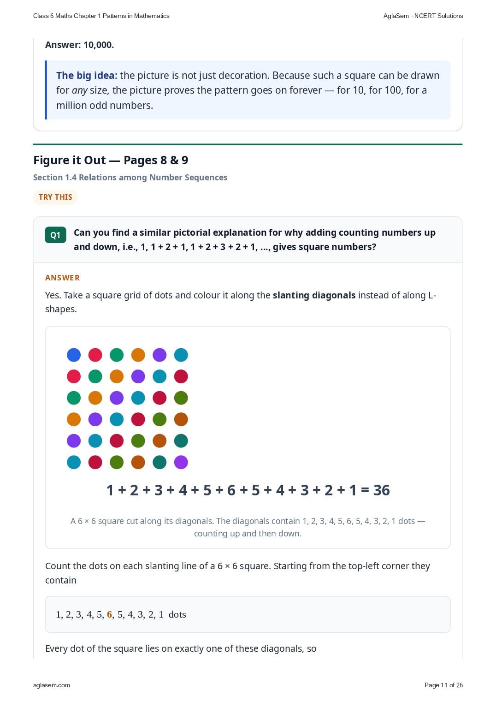Click the cyan dot at bottom-left of grid
The image size is (496, 702).
74,462
